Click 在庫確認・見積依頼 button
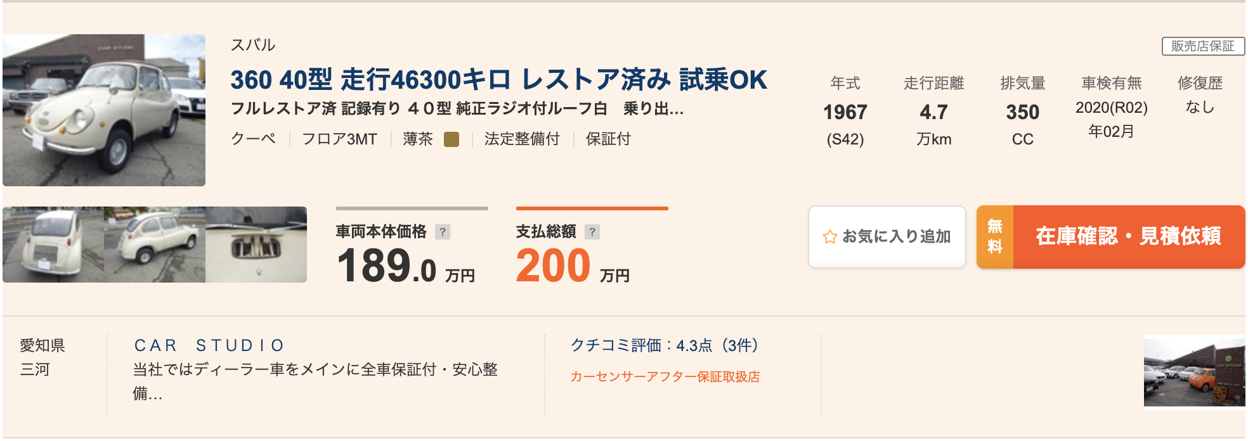Screen dimensions: 1248x441 pyautogui.click(x=1111, y=237)
